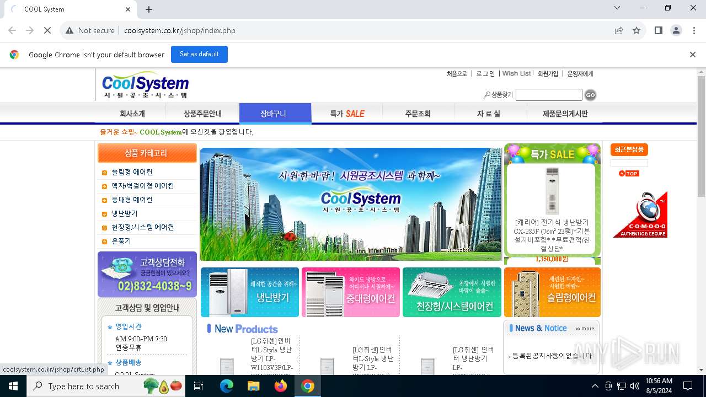Image resolution: width=706 pixels, height=397 pixels.
Task: Click Chrome icon in the taskbar
Action: 308,386
